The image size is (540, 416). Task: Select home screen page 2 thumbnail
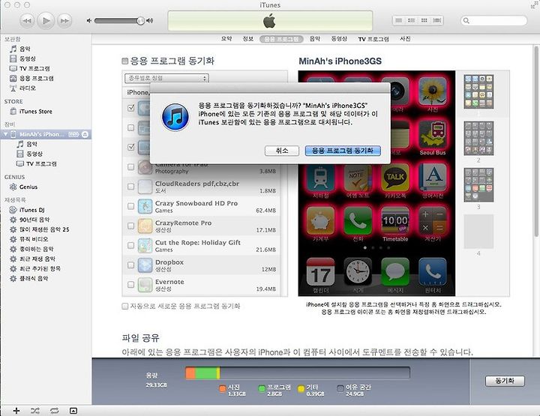click(478, 138)
